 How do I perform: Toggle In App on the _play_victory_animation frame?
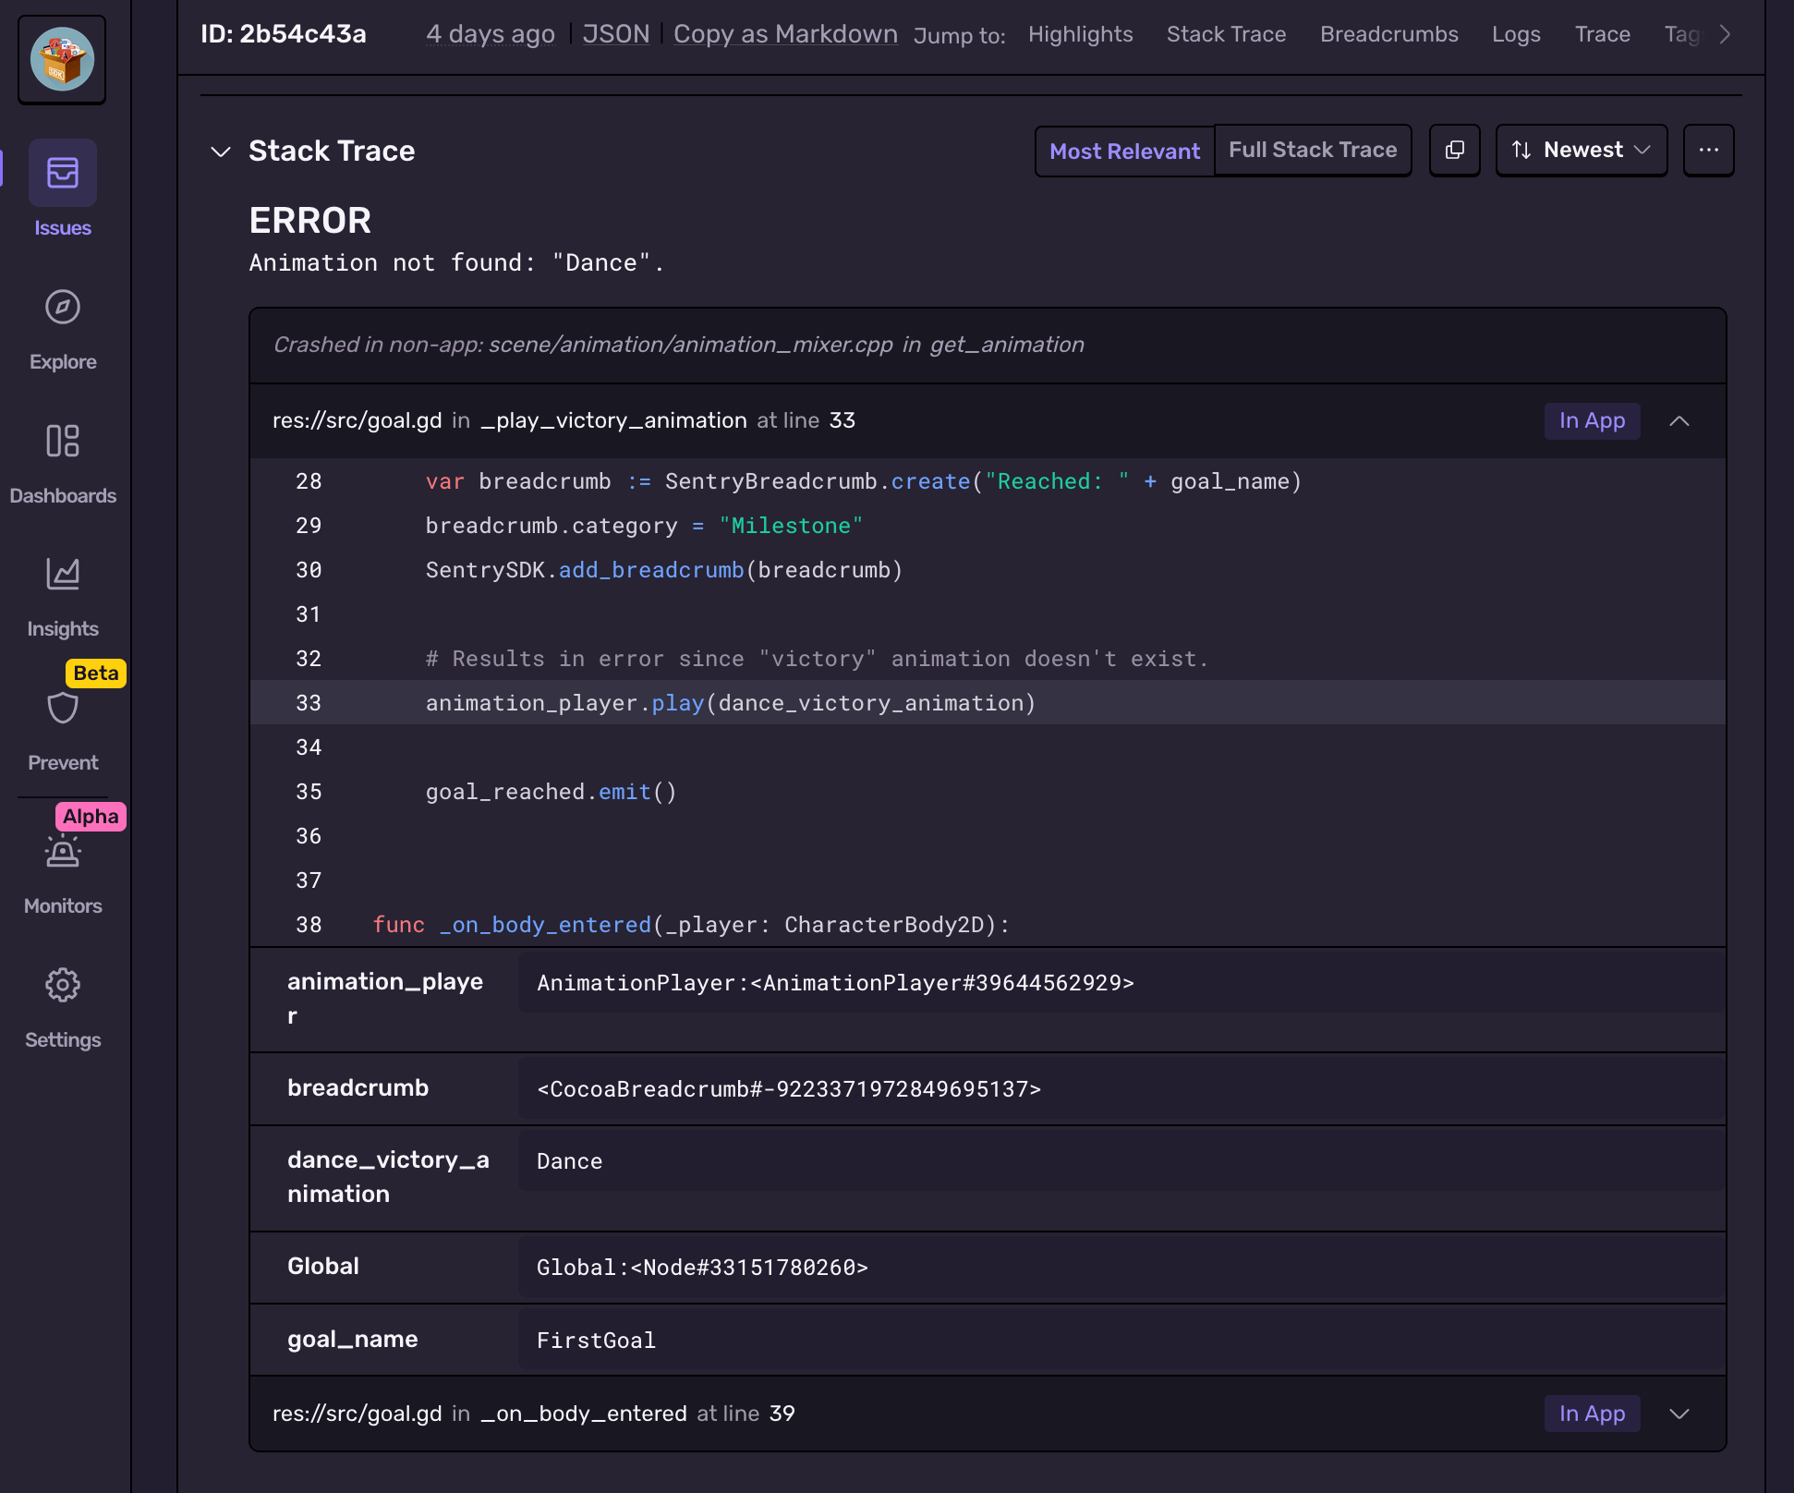1591,420
